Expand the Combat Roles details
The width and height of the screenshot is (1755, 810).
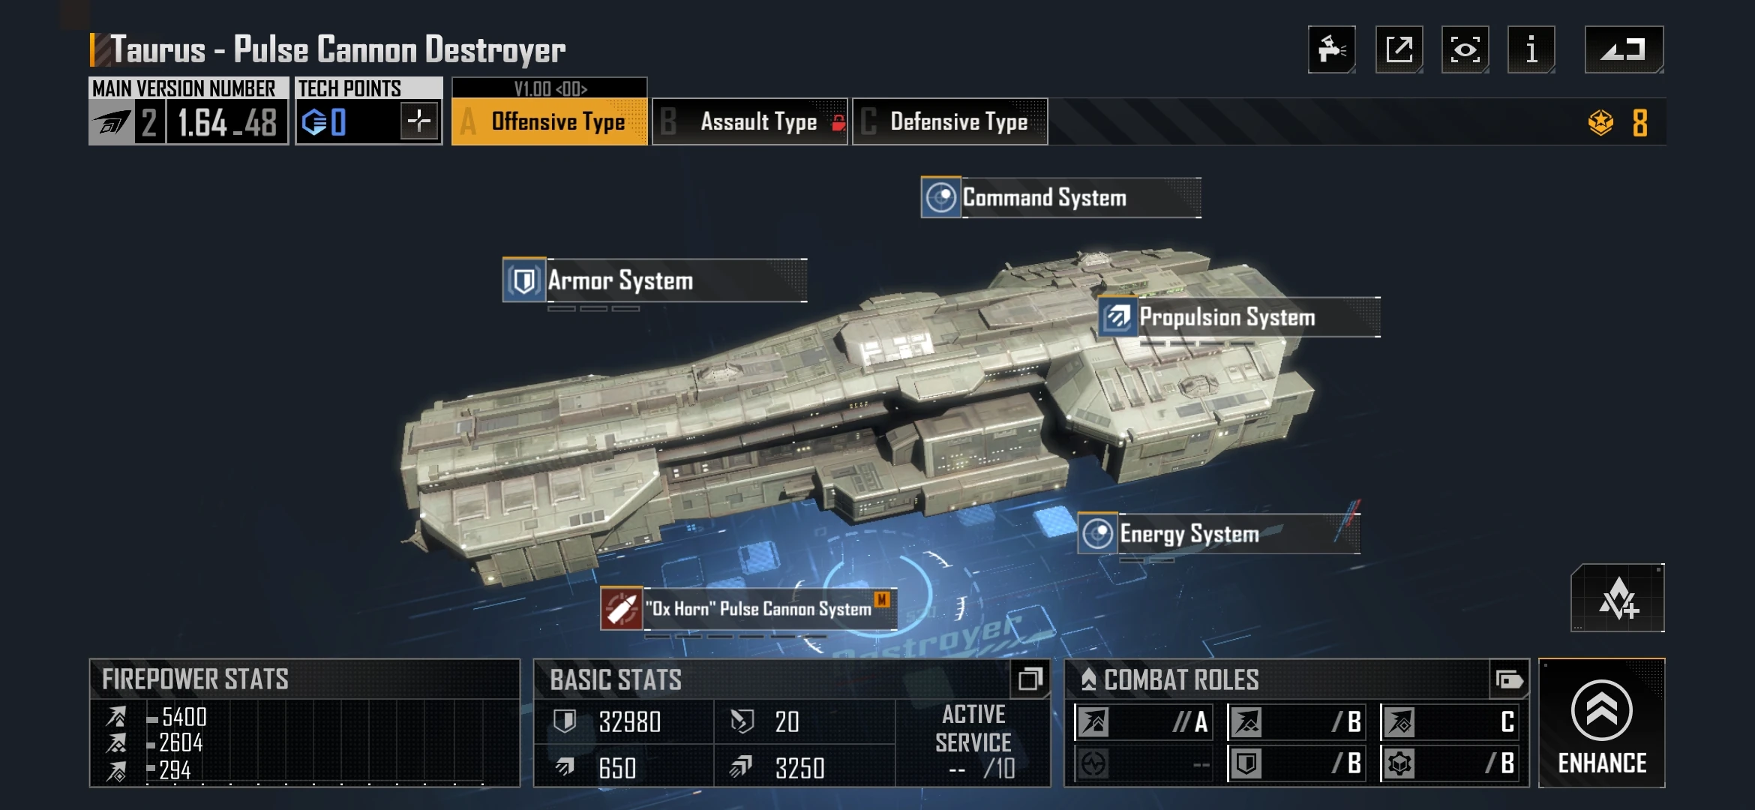[1509, 679]
